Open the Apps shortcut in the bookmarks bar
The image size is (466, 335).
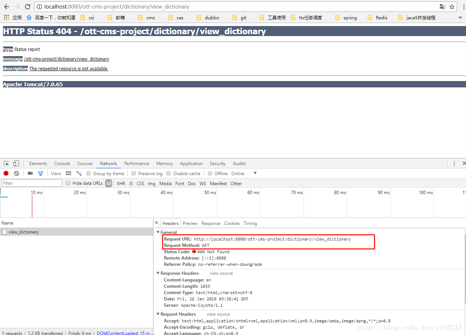tap(13, 17)
